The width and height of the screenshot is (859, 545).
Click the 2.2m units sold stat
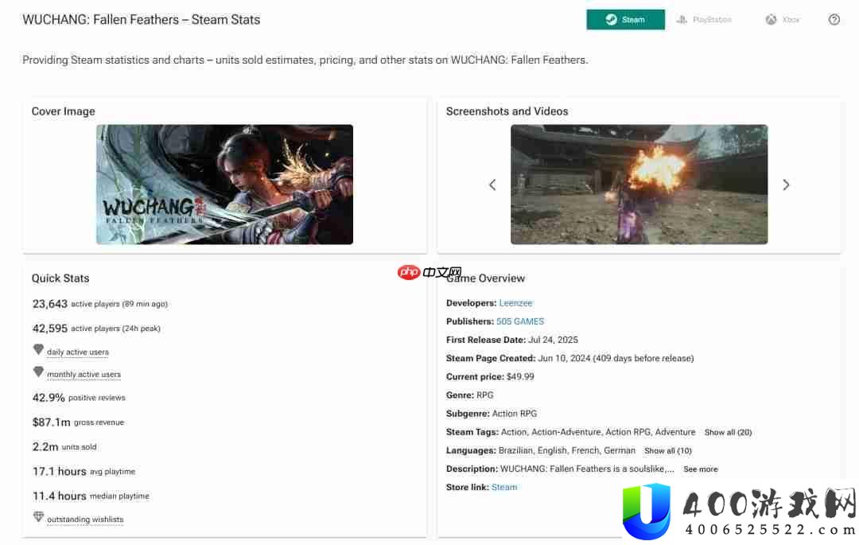pyautogui.click(x=64, y=447)
